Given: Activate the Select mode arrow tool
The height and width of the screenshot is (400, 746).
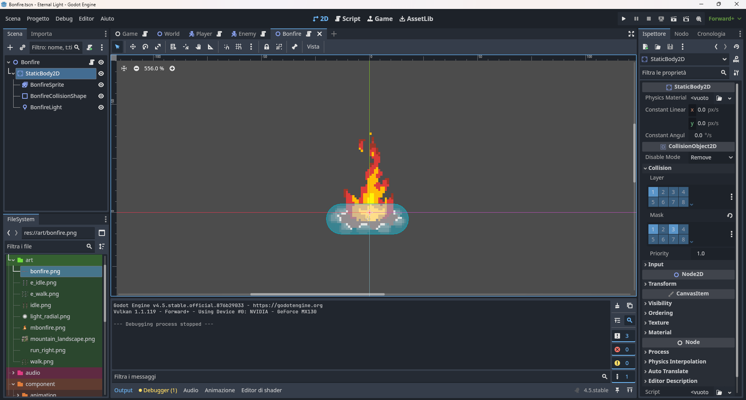Looking at the screenshot, I should [117, 47].
